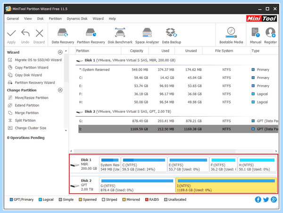The width and height of the screenshot is (283, 213).
Task: Select E:(NTFS) block in disk map
Action: [x=188, y=164]
